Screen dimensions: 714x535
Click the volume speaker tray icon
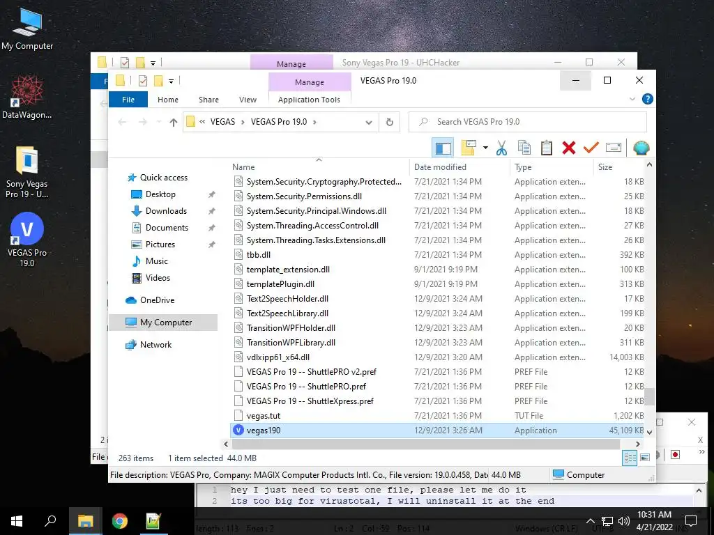pyautogui.click(x=624, y=521)
